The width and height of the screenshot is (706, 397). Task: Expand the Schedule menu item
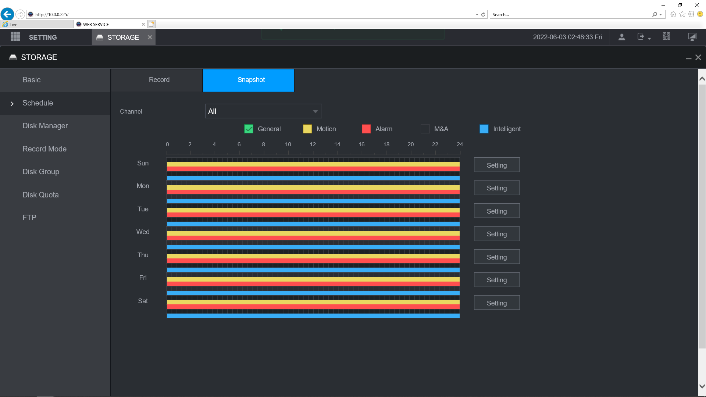tap(55, 103)
